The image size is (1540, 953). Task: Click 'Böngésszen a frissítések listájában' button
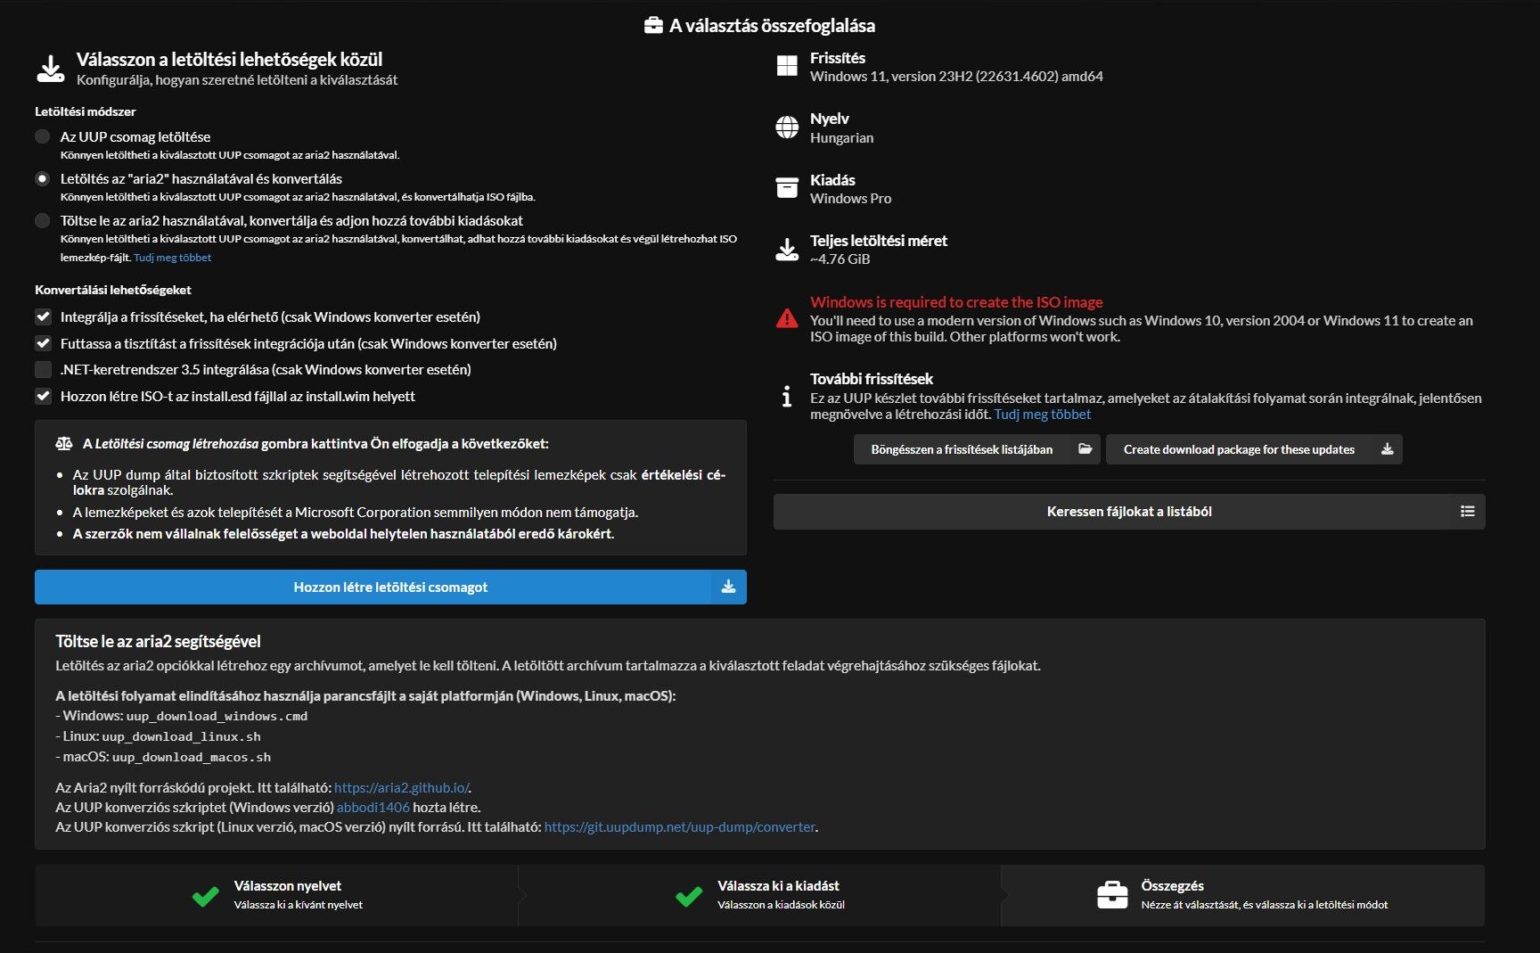point(977,449)
